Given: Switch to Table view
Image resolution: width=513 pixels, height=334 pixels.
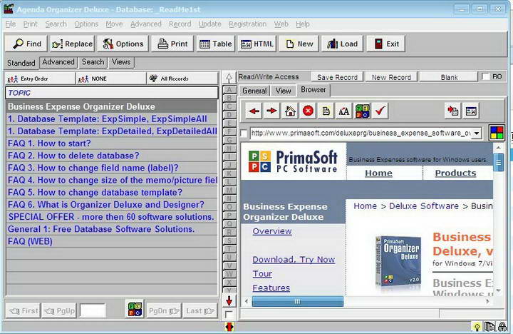Looking at the screenshot, I should click(216, 44).
